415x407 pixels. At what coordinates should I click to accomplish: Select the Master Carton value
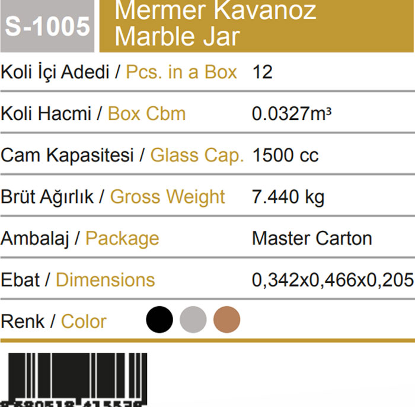tap(312, 239)
